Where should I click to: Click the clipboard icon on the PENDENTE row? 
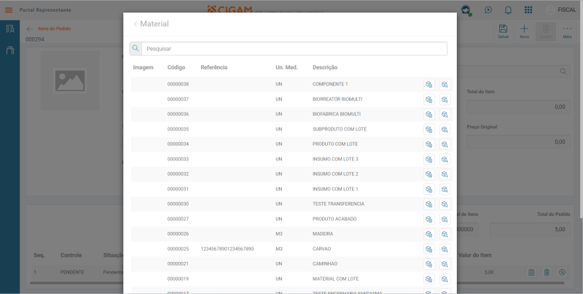pyautogui.click(x=531, y=272)
